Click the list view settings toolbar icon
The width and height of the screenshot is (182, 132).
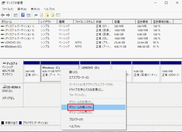tap(58, 15)
